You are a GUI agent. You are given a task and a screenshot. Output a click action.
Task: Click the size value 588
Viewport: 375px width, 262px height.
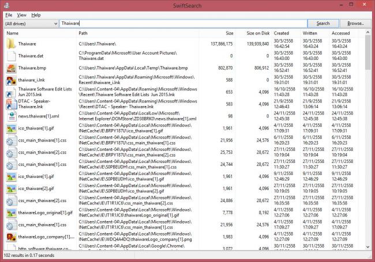coord(229,80)
